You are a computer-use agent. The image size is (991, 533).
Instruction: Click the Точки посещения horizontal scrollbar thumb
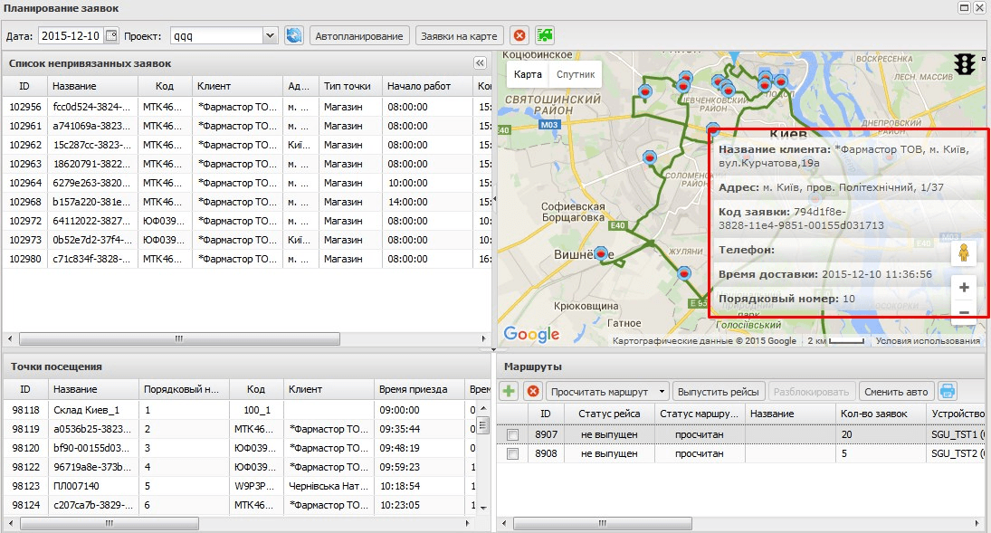(x=110, y=524)
